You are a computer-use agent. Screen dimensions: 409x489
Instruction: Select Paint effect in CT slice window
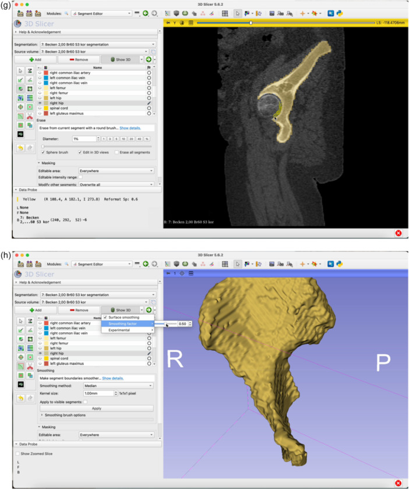tap(20, 80)
